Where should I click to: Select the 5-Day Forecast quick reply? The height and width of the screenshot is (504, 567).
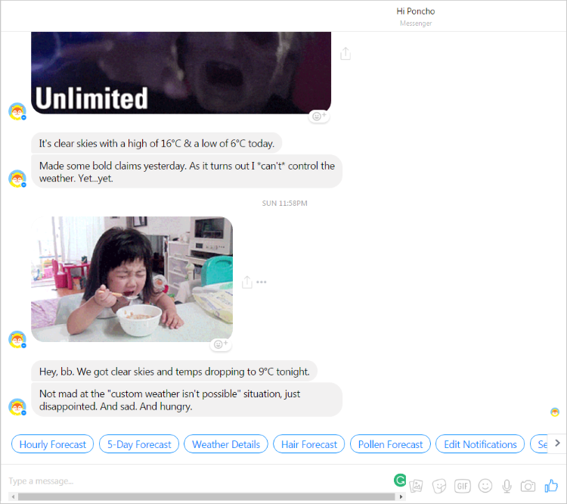[139, 444]
